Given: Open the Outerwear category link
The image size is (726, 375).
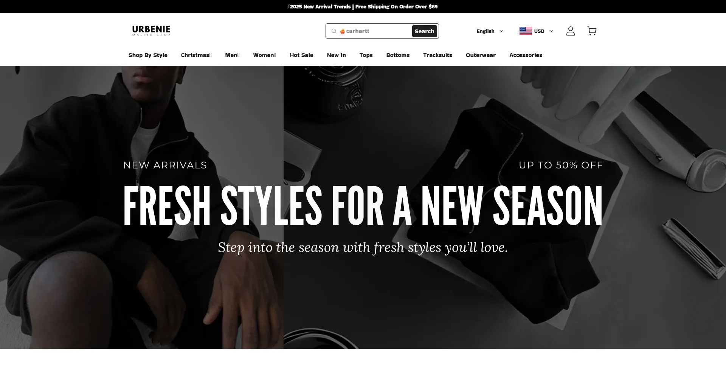Looking at the screenshot, I should (x=481, y=55).
